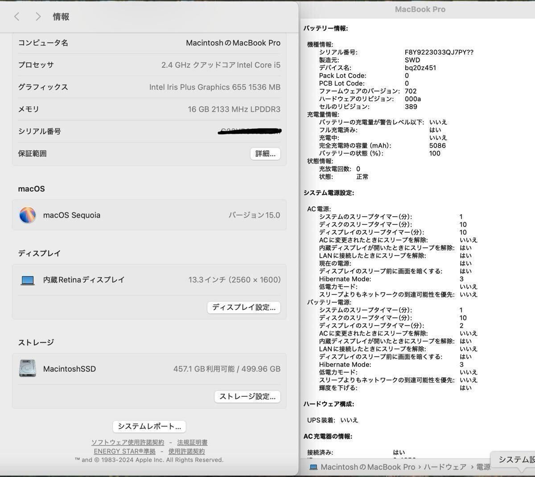Go back with the left chevron arrow

tap(16, 16)
